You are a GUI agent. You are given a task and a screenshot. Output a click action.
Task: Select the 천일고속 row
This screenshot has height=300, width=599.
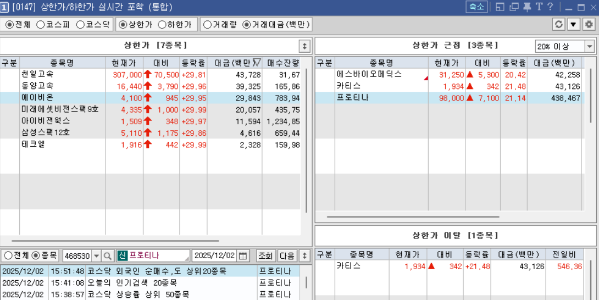[x=151, y=75]
